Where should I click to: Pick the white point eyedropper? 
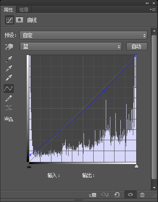(9, 77)
